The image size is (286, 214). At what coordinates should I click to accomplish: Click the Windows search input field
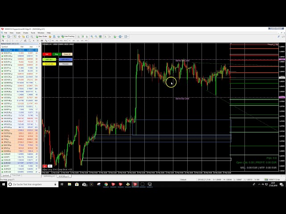pyautogui.click(x=31, y=184)
